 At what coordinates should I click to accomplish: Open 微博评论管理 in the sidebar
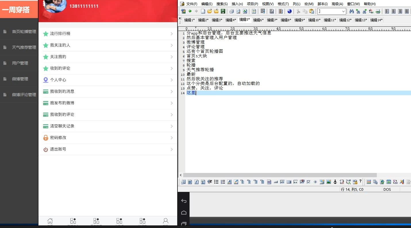tap(19, 95)
